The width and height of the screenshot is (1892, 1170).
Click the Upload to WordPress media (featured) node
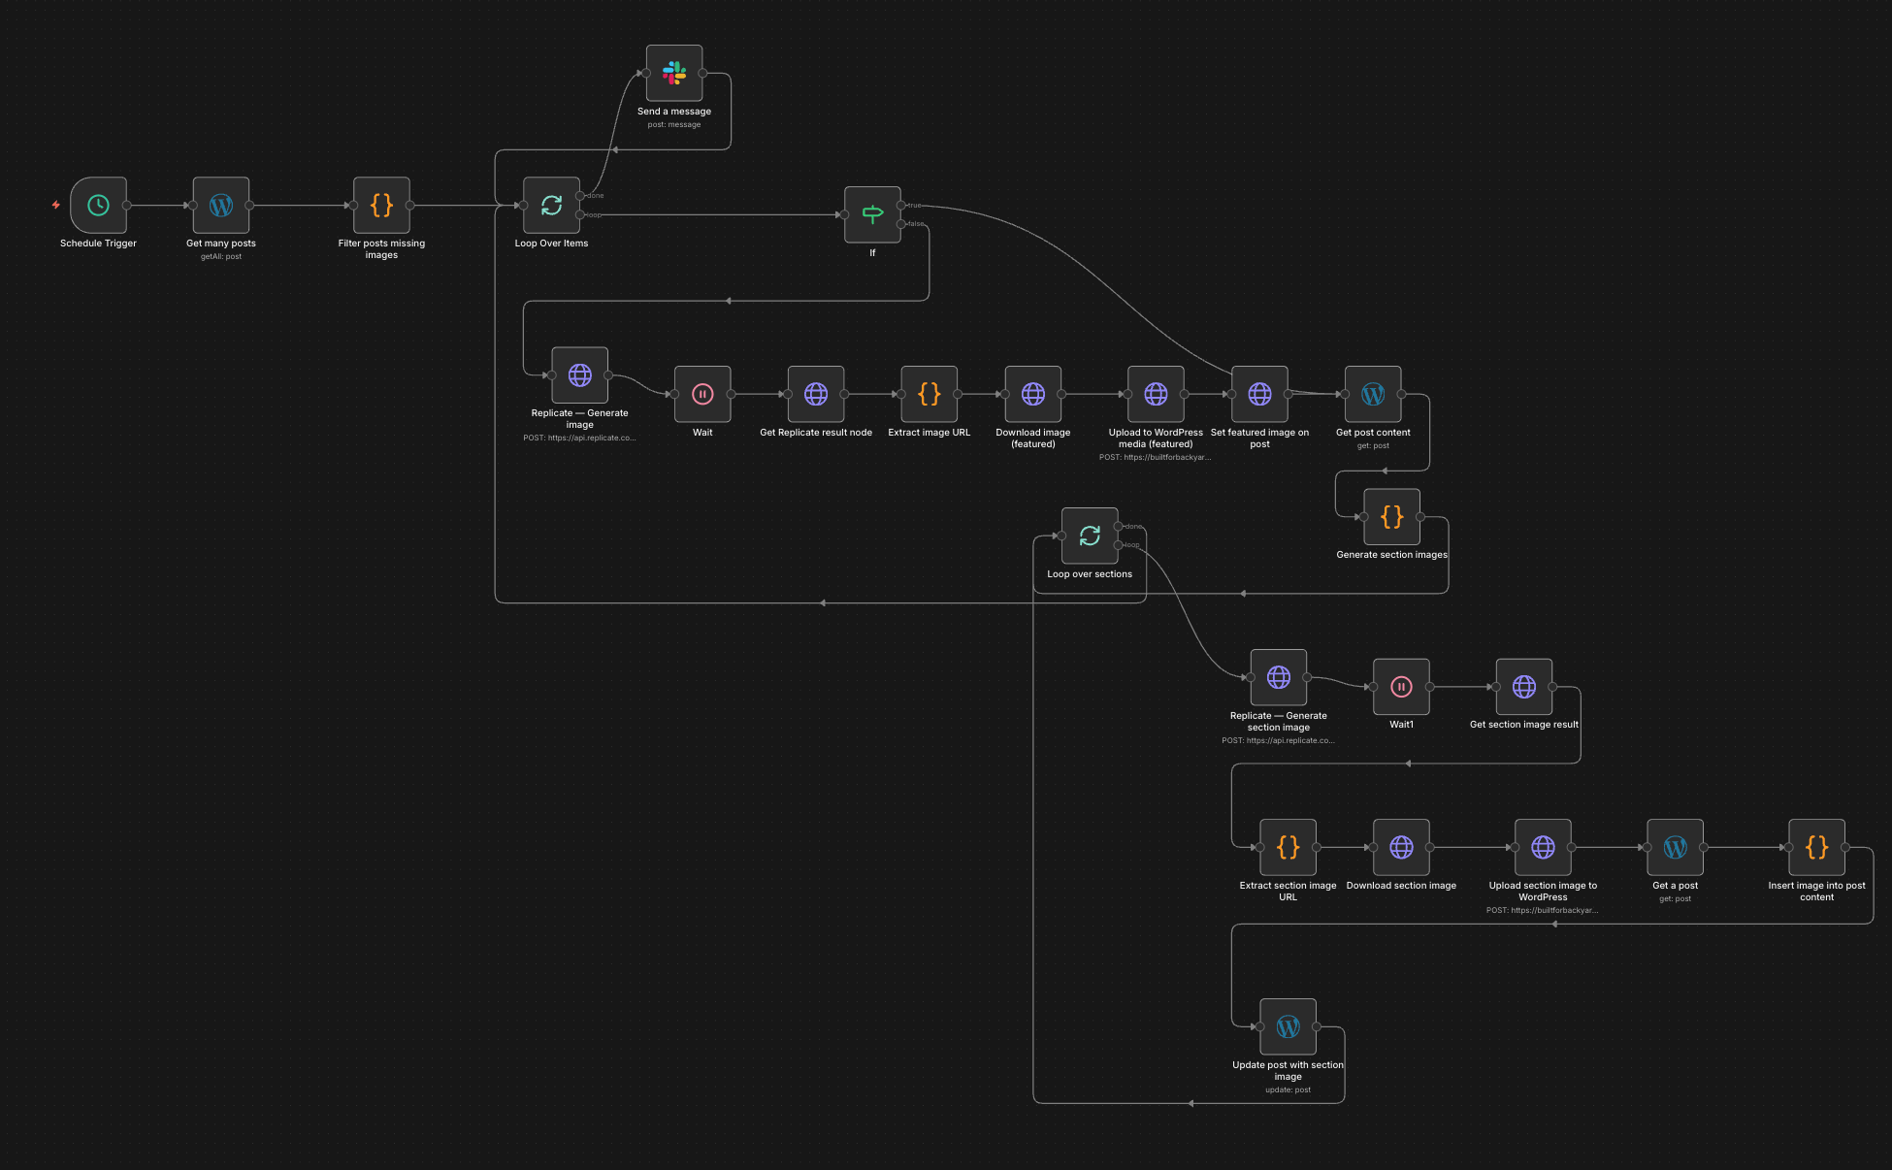coord(1156,394)
